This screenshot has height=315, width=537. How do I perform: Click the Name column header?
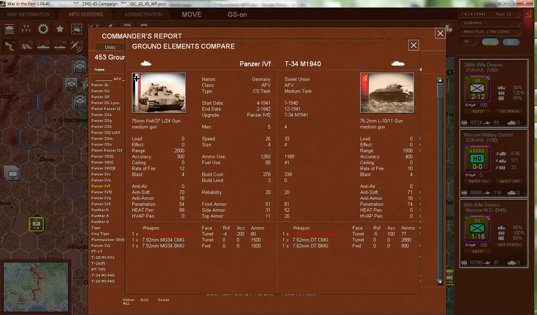point(99,70)
